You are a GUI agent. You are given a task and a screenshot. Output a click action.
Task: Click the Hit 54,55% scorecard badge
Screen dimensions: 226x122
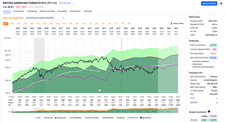tap(209, 120)
